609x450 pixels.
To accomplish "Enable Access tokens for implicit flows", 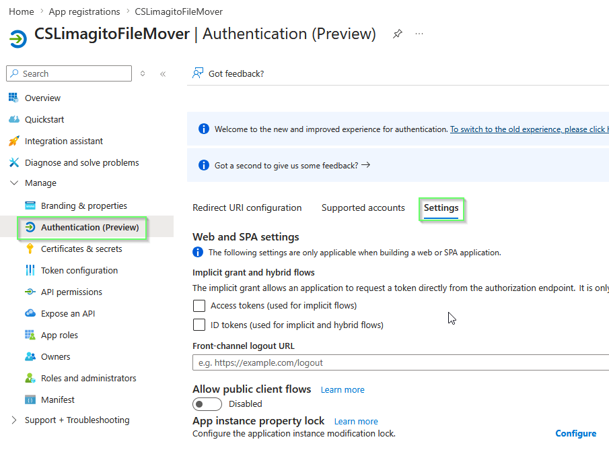I will tap(199, 306).
